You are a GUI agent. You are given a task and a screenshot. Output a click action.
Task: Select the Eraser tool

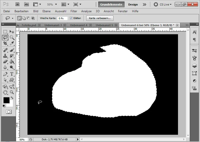point(5,61)
